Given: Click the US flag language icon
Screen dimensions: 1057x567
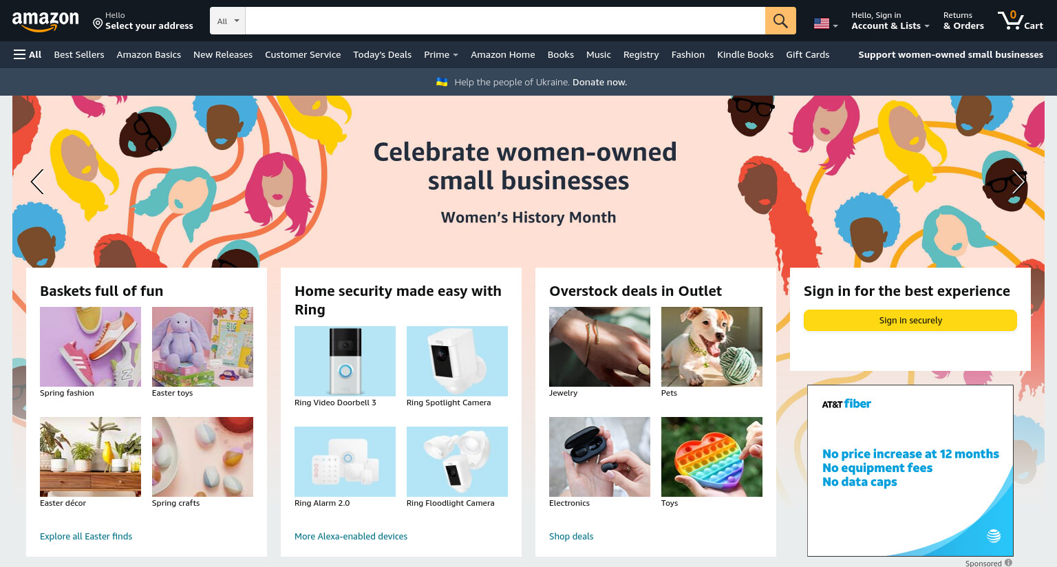Looking at the screenshot, I should click(x=822, y=23).
